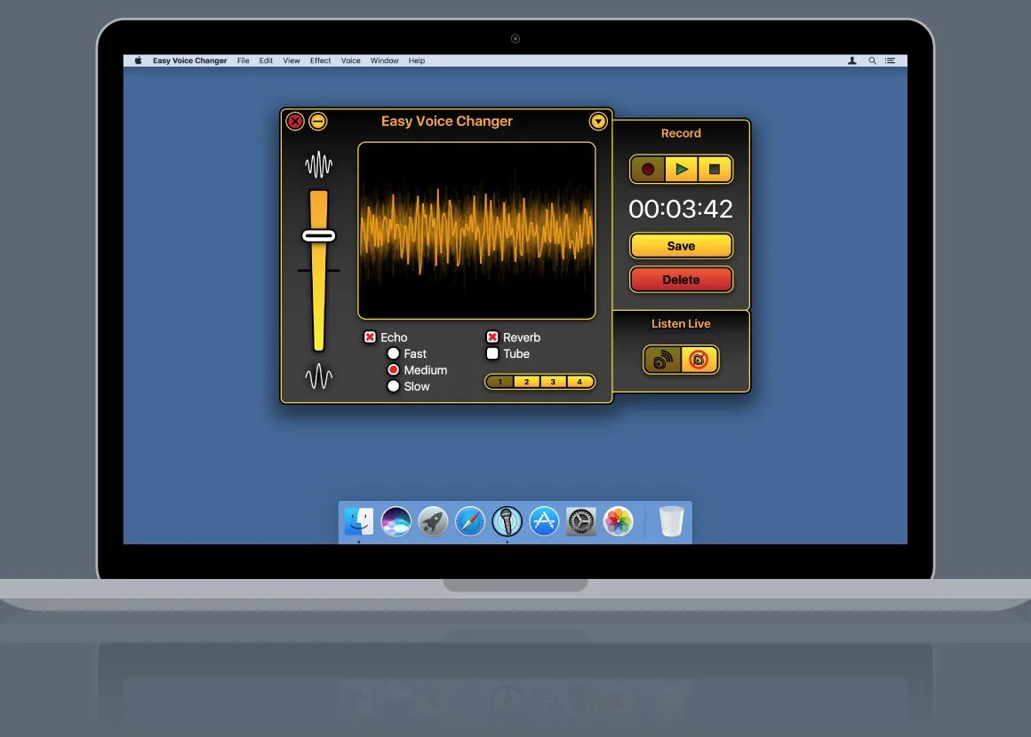Click the 00:03:42 timer display
Screen dimensions: 1031x737
tap(681, 209)
